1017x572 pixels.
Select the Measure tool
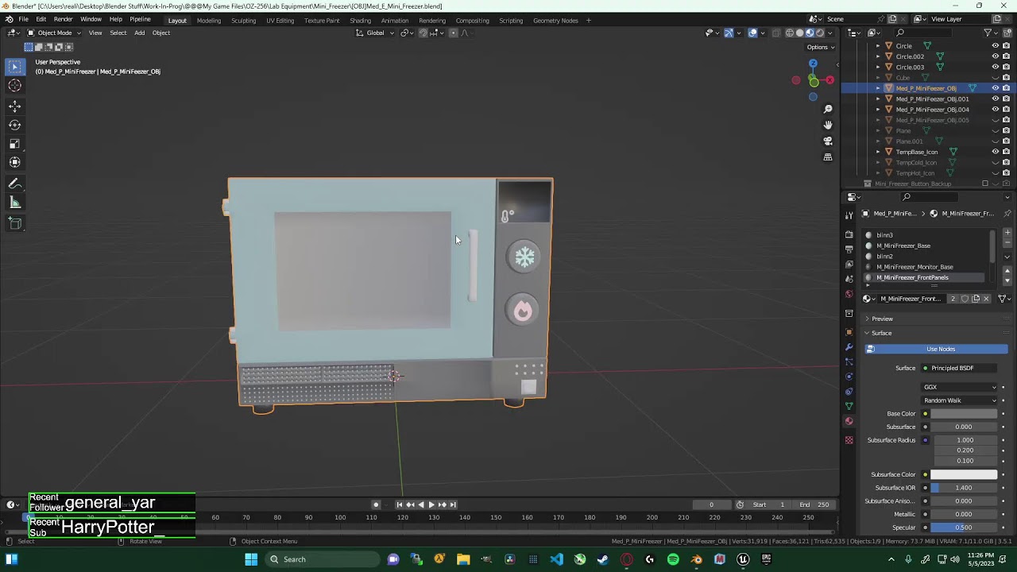(x=14, y=203)
